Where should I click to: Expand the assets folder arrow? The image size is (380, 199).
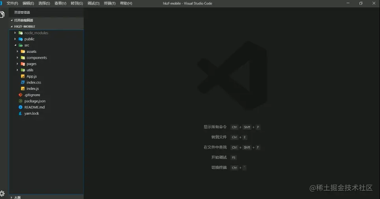pos(17,51)
